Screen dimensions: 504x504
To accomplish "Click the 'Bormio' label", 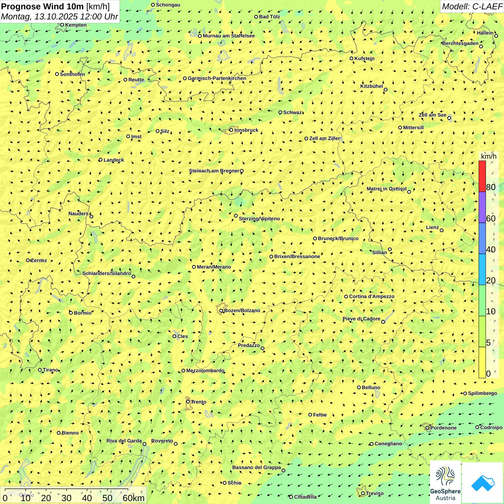I will pos(82,313).
